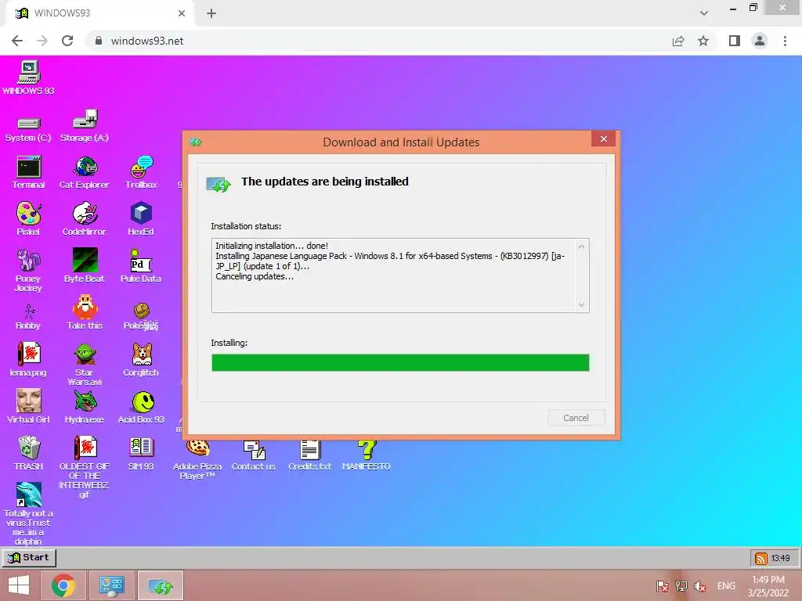Open the MANIFESTO help icon
The height and width of the screenshot is (601, 802).
[x=367, y=456]
